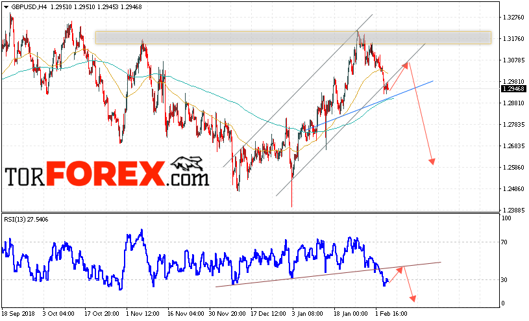Click the GBPUSD,H4 chart title text
This screenshot has height=321, width=529.
pyautogui.click(x=29, y=6)
